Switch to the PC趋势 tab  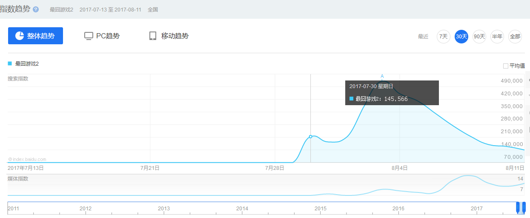tap(102, 36)
